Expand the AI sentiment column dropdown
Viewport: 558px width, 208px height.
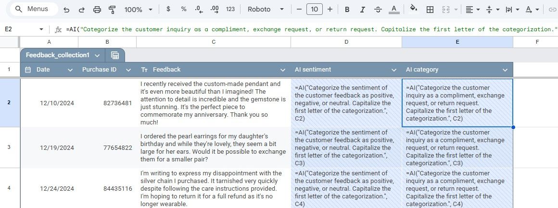click(394, 70)
